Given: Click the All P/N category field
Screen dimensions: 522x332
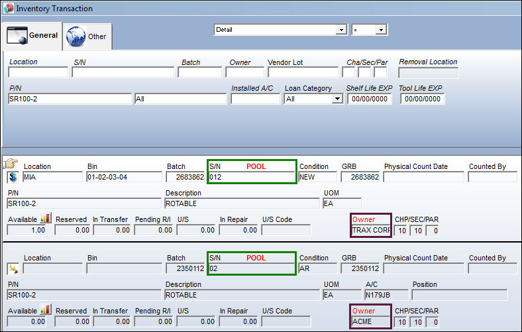Looking at the screenshot, I should [180, 99].
